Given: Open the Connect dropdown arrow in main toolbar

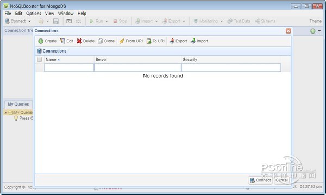Looking at the screenshot, I should click(29, 21).
